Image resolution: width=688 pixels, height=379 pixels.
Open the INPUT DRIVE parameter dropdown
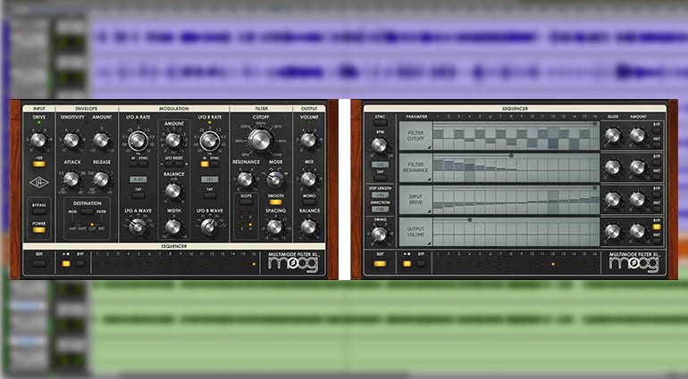pos(415,200)
